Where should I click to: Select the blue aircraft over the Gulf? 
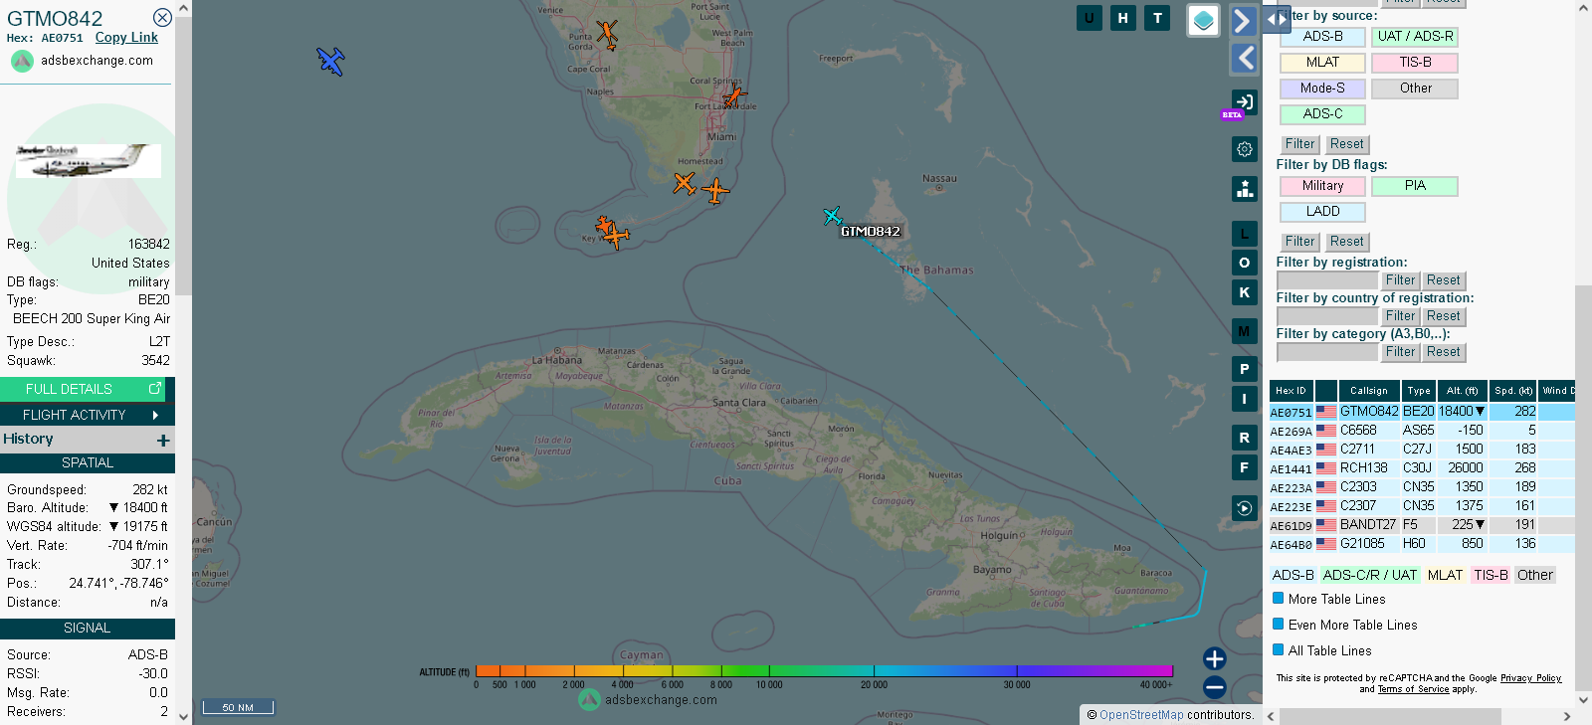click(330, 61)
